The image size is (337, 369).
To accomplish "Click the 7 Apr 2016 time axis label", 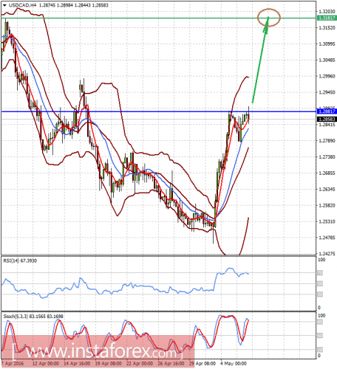I will point(13,364).
